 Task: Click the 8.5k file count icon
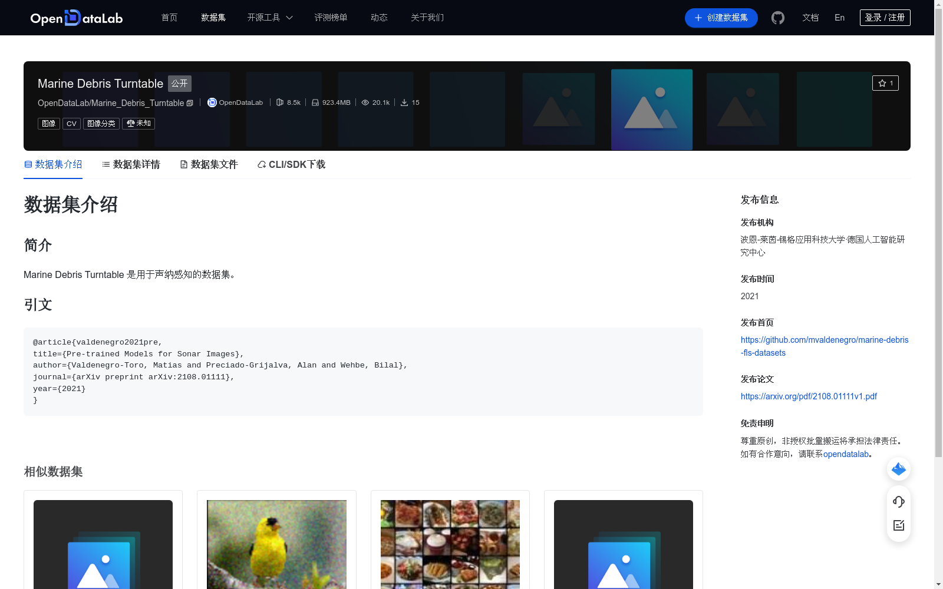[280, 102]
